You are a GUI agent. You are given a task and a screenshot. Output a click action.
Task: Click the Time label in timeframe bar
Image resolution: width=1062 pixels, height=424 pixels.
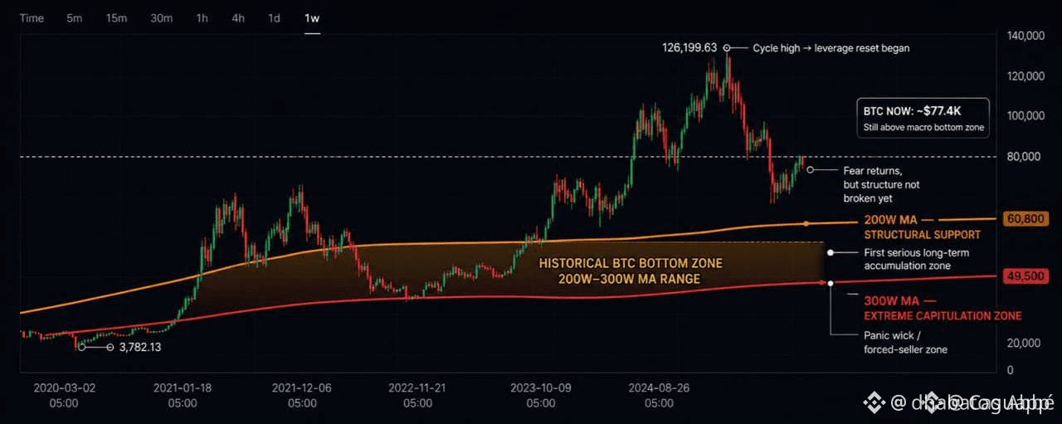pos(32,18)
